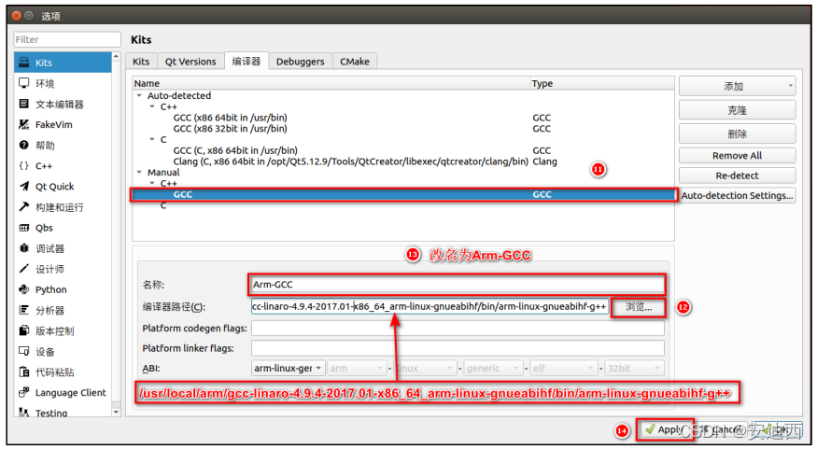Viewport: 817px width, 449px height.
Task: Open the generic flavor combo box
Action: point(493,369)
